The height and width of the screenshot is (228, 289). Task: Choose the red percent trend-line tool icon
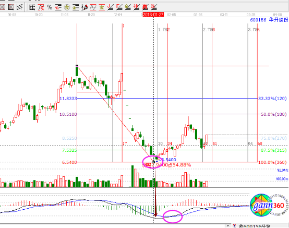[41, 7]
